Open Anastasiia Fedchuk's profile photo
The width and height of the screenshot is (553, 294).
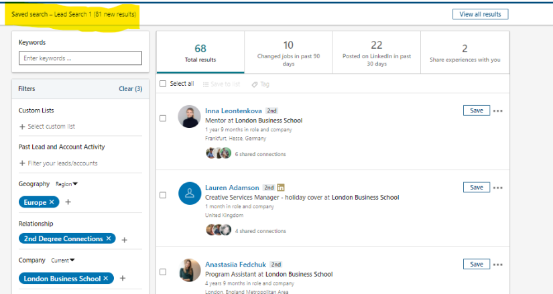(x=190, y=270)
